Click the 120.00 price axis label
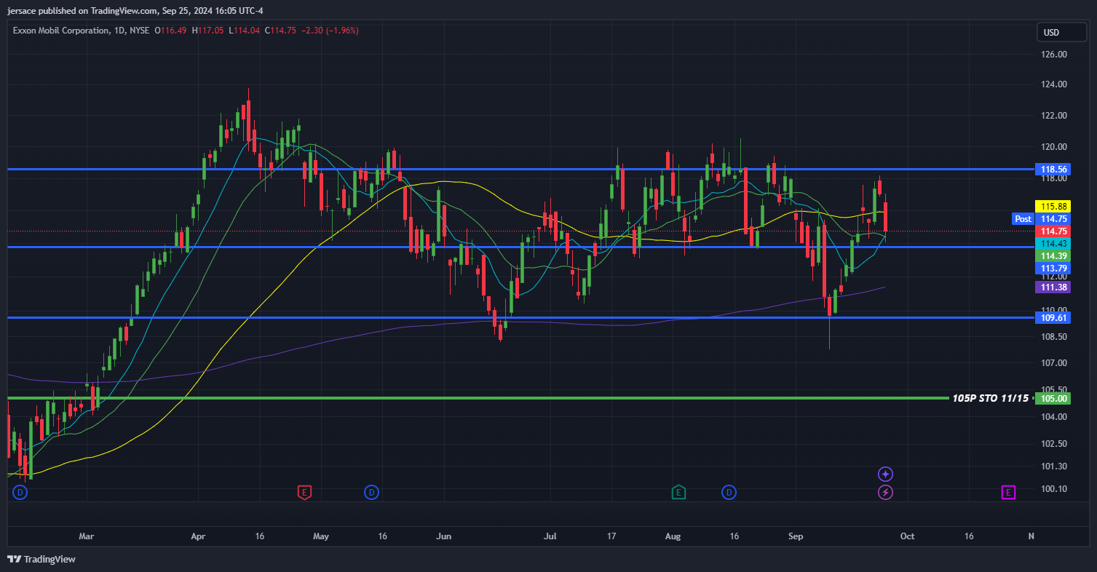The height and width of the screenshot is (572, 1097). 1053,147
